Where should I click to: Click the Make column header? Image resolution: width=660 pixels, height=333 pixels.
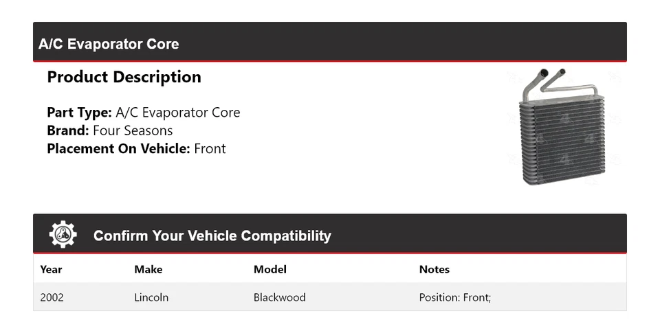pos(148,269)
